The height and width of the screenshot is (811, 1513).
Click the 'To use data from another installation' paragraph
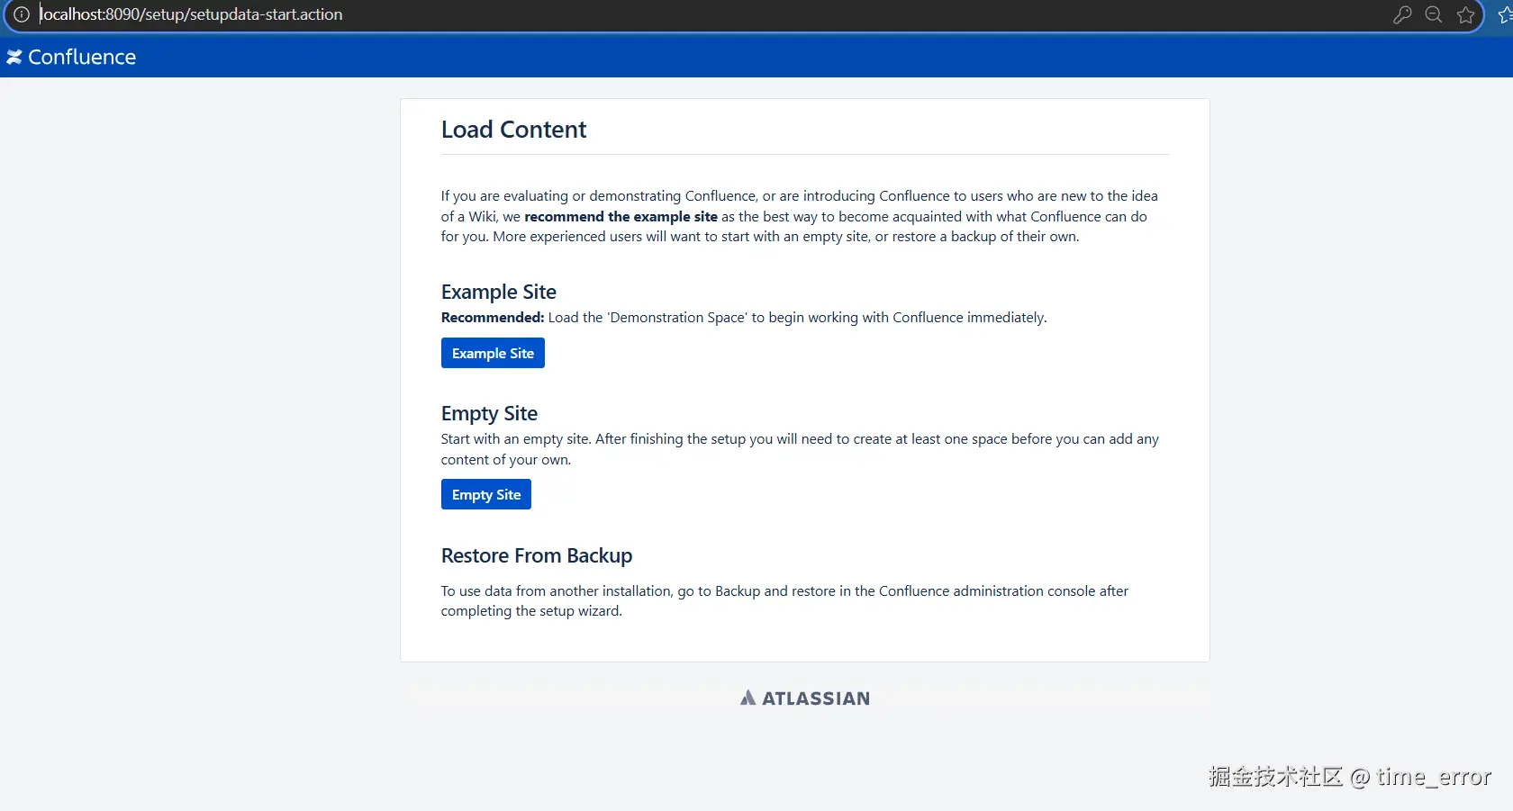click(784, 600)
